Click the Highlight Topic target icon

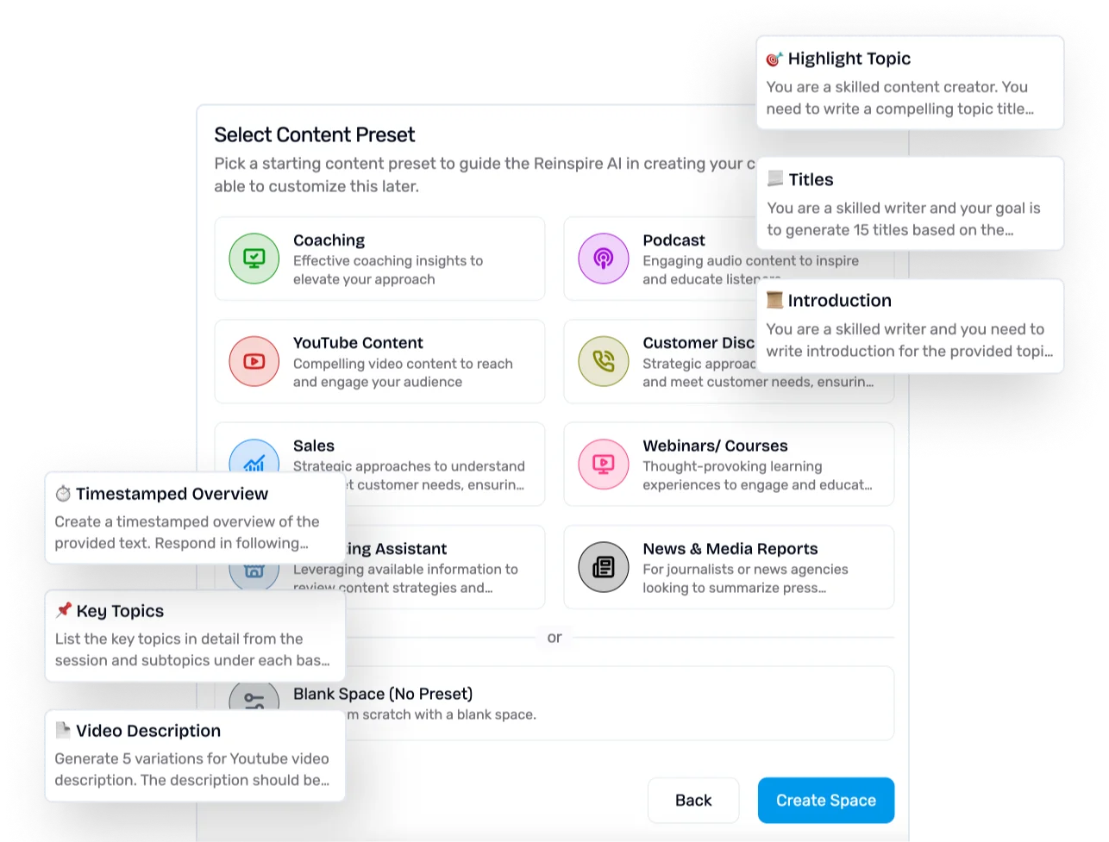pyautogui.click(x=774, y=59)
